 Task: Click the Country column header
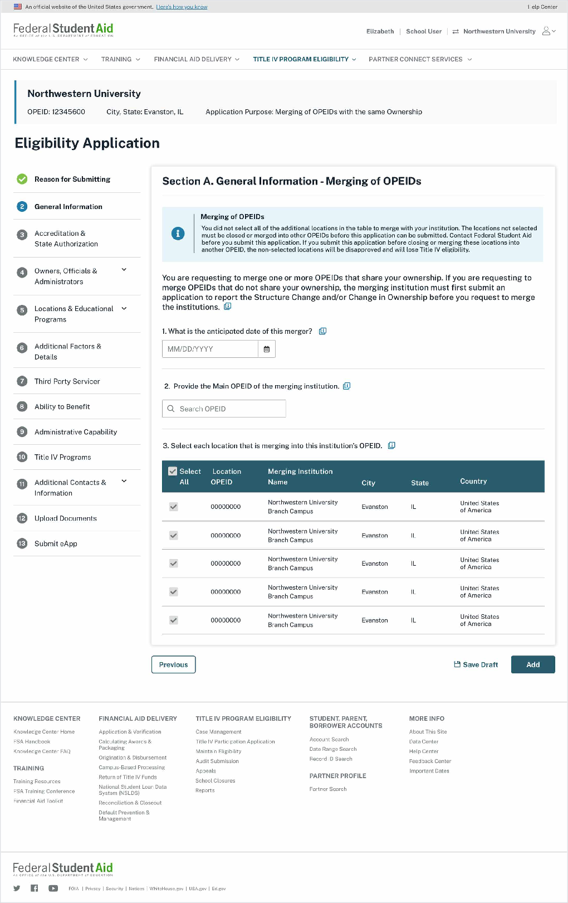click(x=473, y=481)
